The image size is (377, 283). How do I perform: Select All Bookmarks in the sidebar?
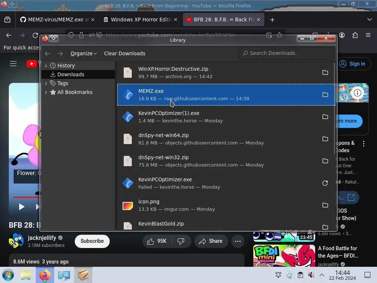(x=78, y=92)
